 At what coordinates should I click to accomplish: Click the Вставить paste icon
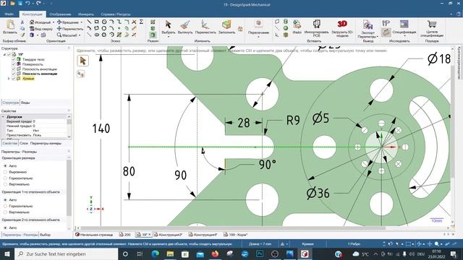(x=10, y=25)
